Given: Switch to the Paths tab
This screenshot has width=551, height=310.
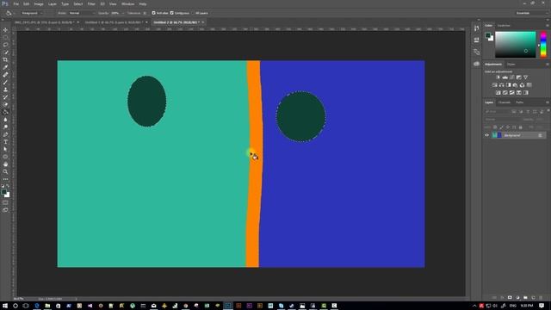Looking at the screenshot, I should pyautogui.click(x=520, y=102).
